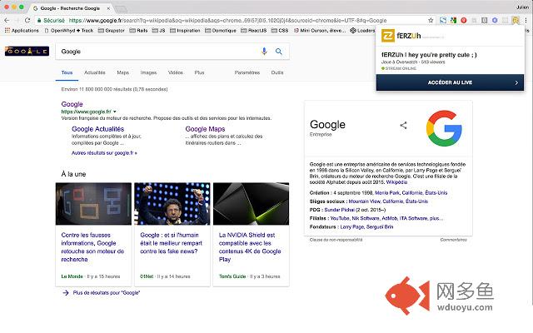Open Chrome's three-dot menu
Image resolution: width=533 pixels, height=333 pixels.
tap(526, 20)
